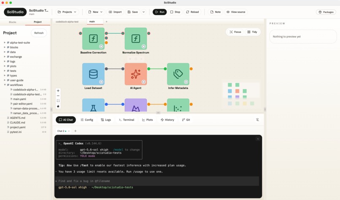Switch to the Blocks sidebar tab
Viewport: 340px width, 200px height.
(x=13, y=22)
